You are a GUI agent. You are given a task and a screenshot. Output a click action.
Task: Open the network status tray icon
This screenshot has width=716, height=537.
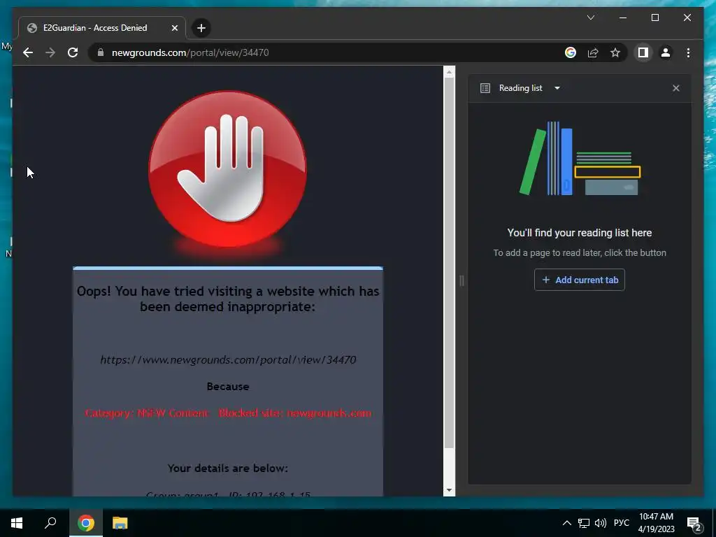584,523
